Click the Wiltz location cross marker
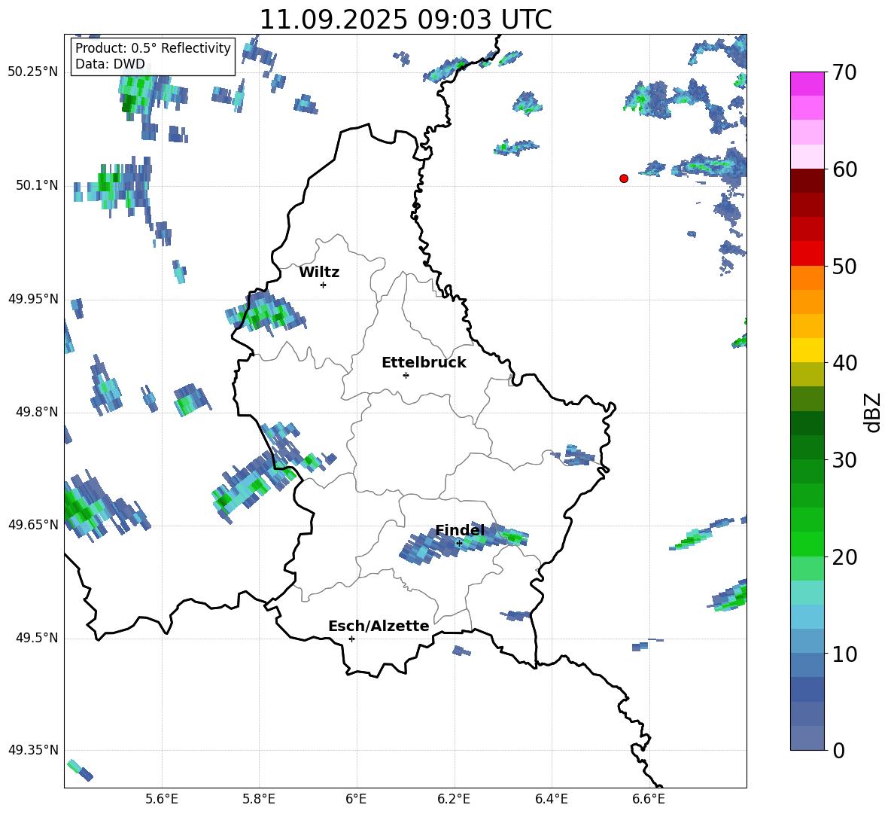This screenshot has height=814, width=891. point(324,285)
